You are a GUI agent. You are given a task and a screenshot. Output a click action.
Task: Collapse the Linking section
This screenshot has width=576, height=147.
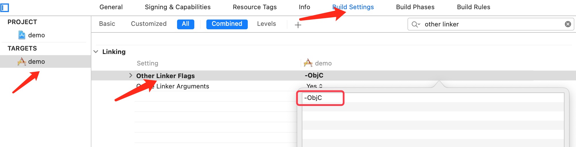pyautogui.click(x=96, y=52)
